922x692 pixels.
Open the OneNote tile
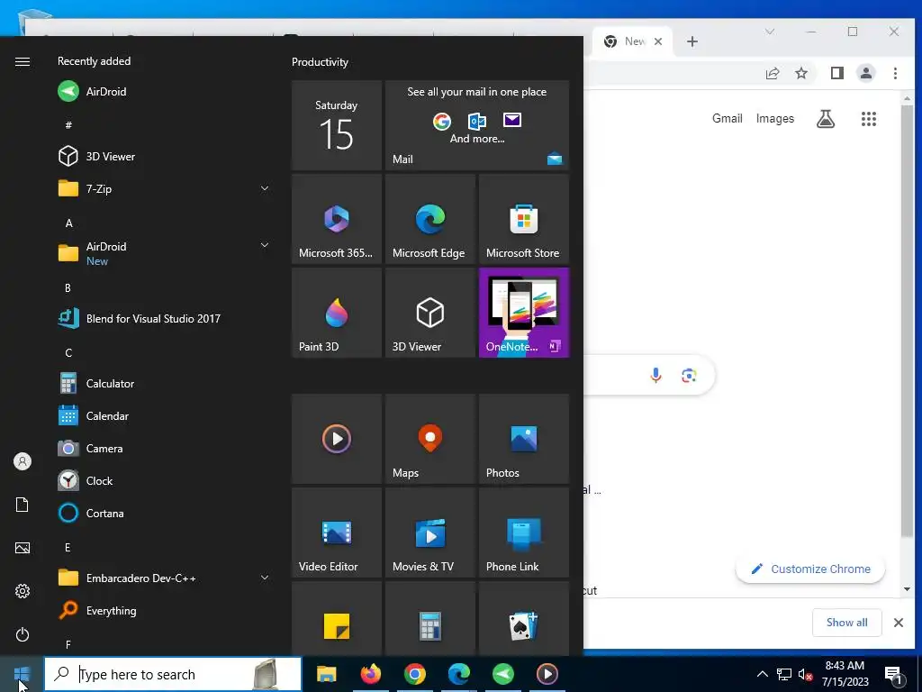click(524, 313)
